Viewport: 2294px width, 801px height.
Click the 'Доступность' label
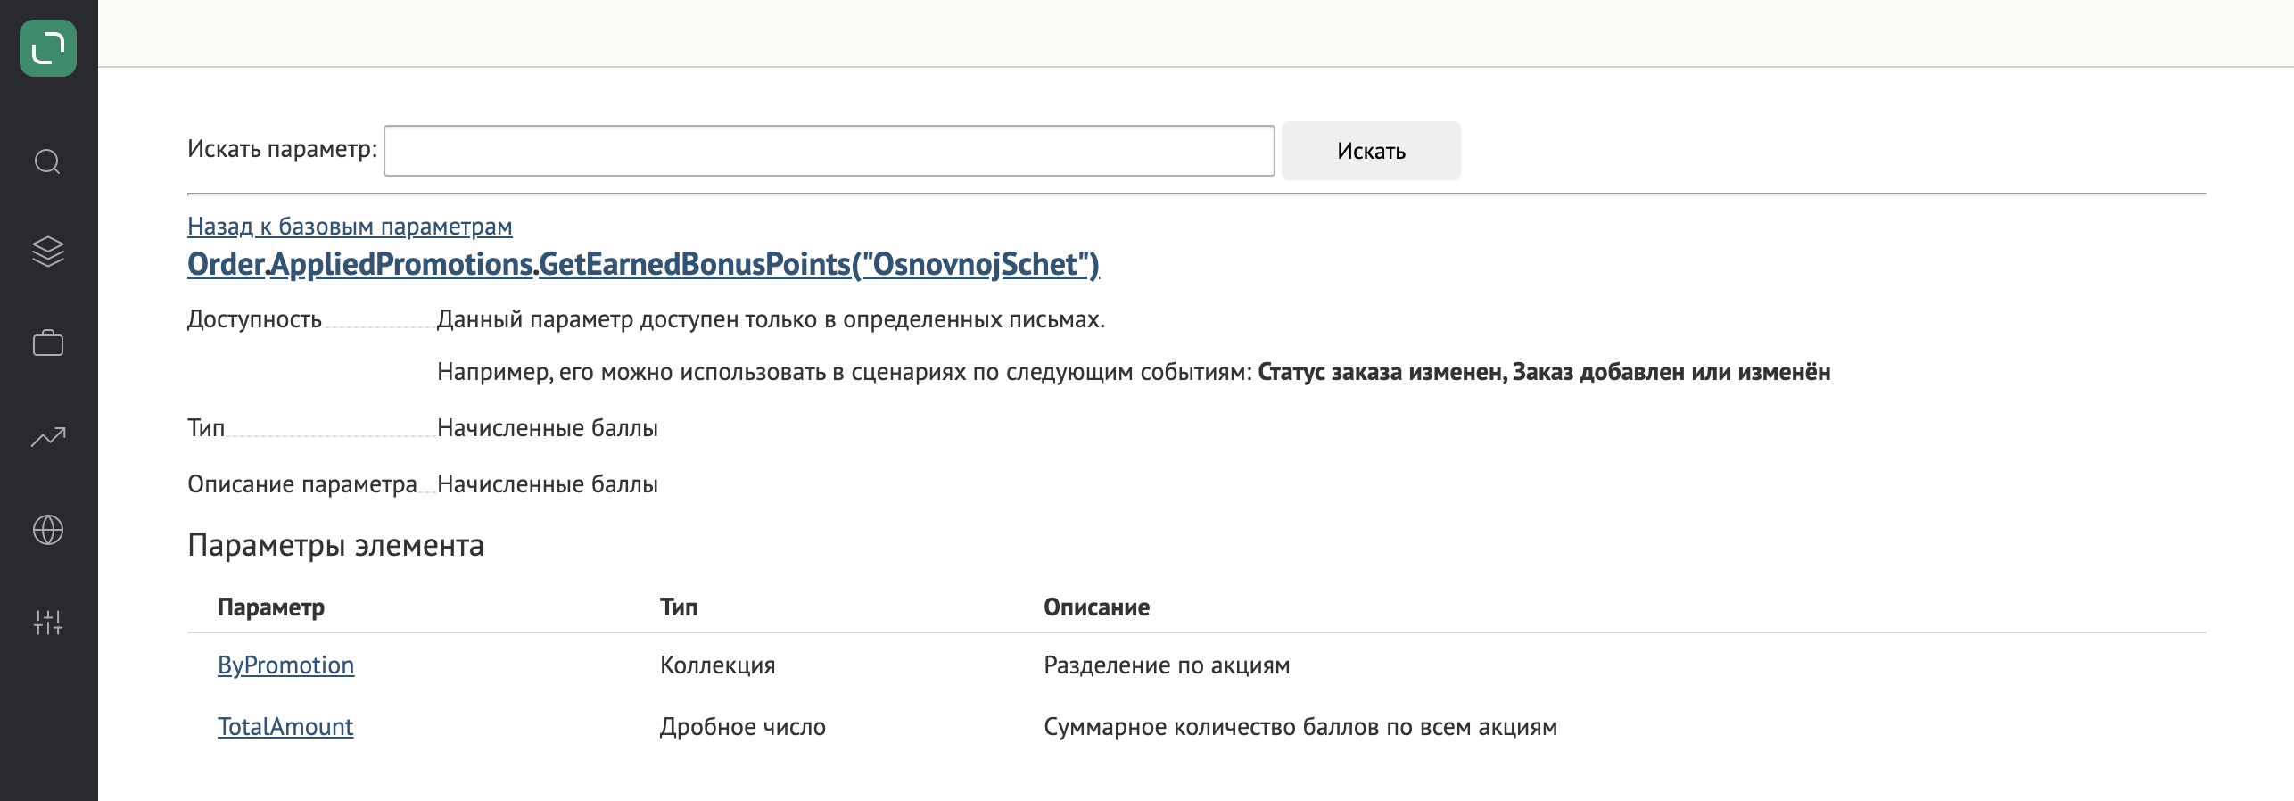254,319
